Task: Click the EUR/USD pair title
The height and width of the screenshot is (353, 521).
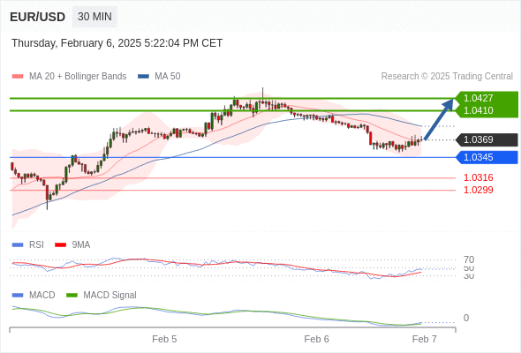Action: (x=38, y=17)
